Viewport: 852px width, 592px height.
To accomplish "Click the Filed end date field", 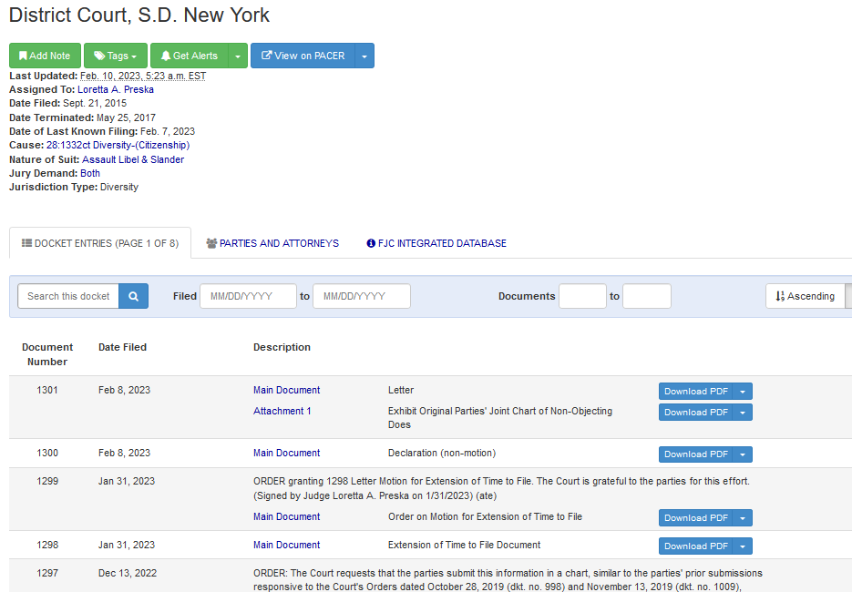I will point(362,296).
